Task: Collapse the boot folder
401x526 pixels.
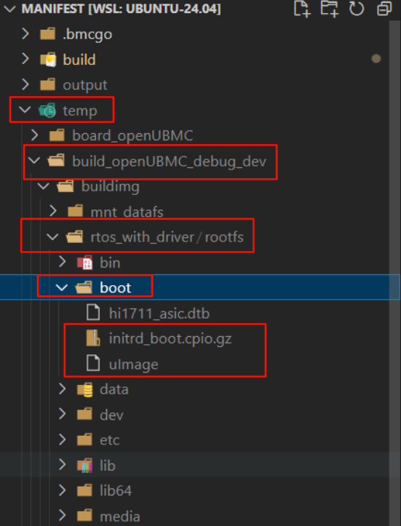Action: pos(62,287)
